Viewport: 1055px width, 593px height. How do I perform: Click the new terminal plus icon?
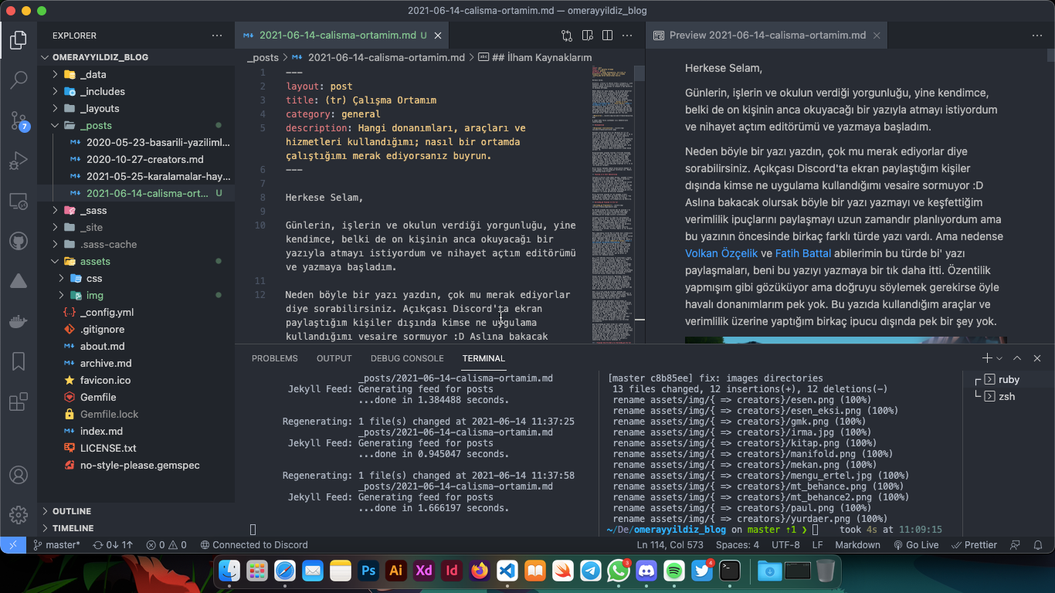click(x=986, y=358)
